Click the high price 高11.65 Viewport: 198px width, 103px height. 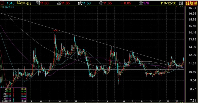[63, 3]
